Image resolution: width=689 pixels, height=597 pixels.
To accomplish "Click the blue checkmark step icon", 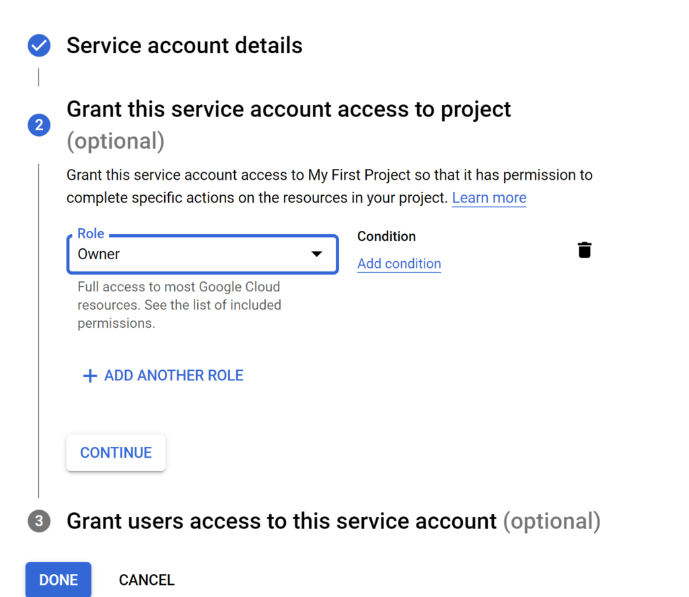I will [x=39, y=45].
